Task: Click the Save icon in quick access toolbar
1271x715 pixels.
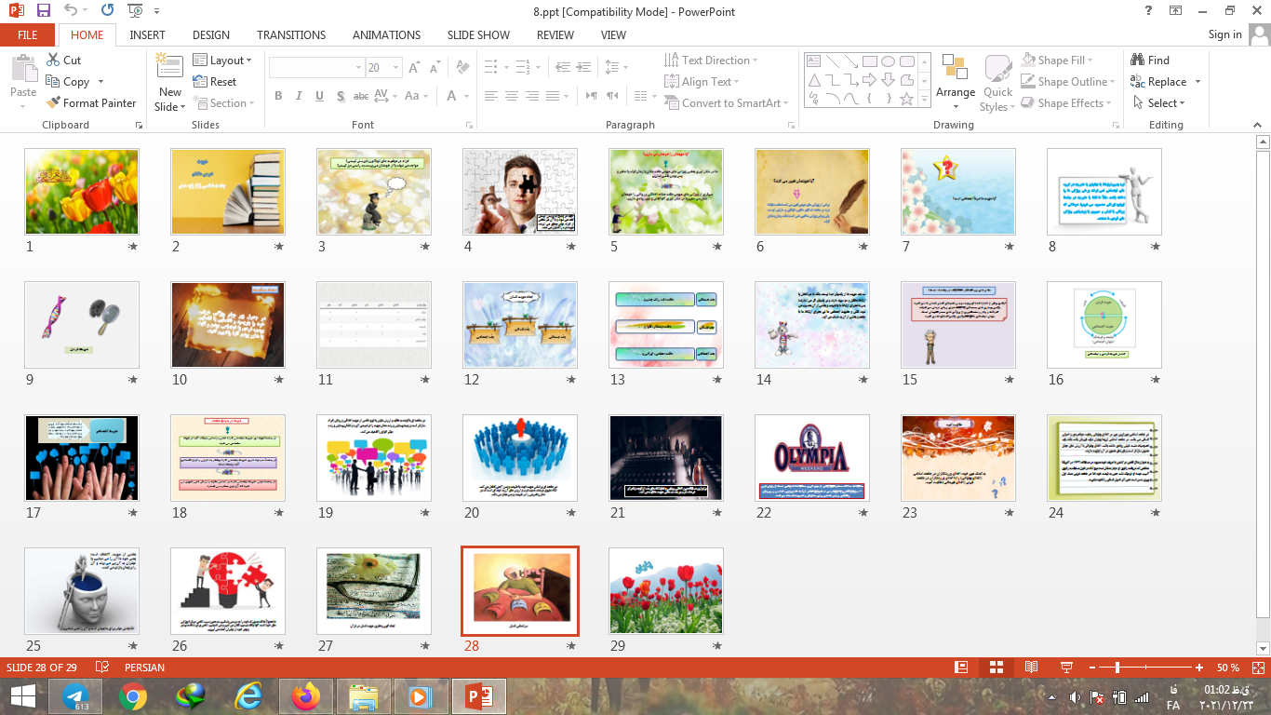Action: coord(44,11)
